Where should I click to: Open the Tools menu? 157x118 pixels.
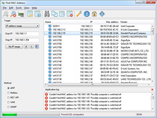pos(19,8)
